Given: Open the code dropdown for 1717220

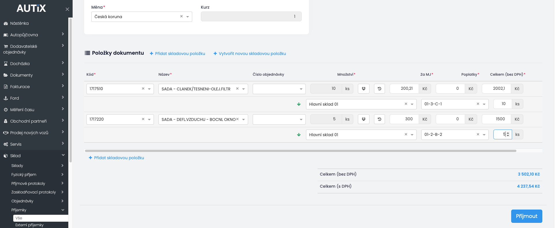Looking at the screenshot, I should coord(149,119).
